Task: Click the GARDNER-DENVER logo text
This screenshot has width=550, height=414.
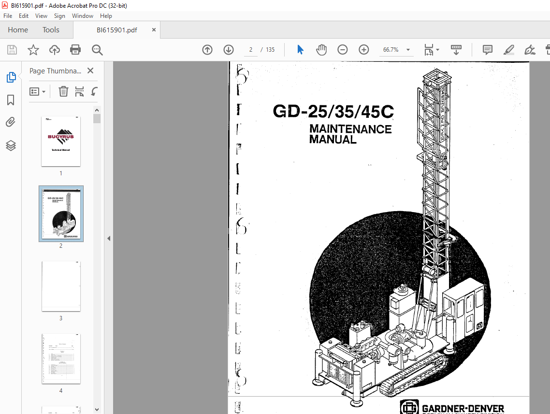Action: point(463,409)
